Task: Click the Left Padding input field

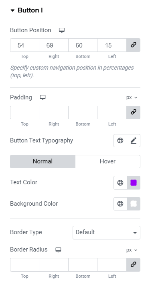Action: point(112,112)
